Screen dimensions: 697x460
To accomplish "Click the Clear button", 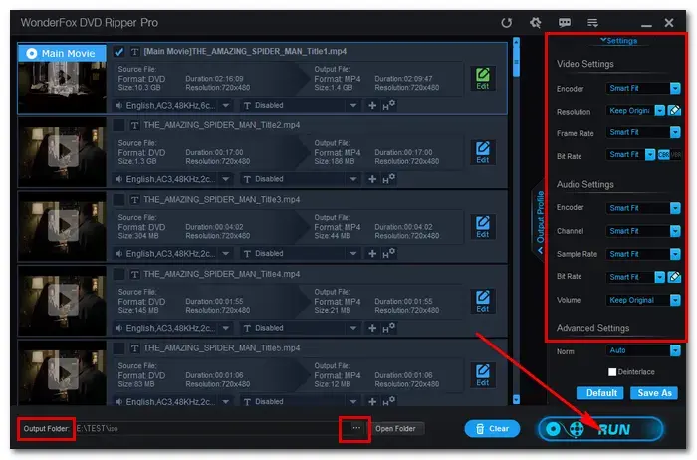I will click(492, 429).
